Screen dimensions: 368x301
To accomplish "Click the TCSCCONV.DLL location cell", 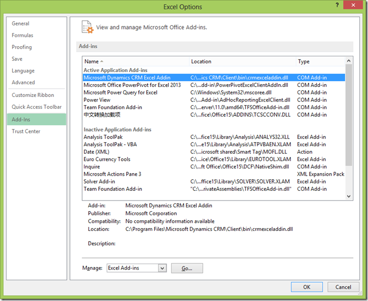I will [240, 115].
